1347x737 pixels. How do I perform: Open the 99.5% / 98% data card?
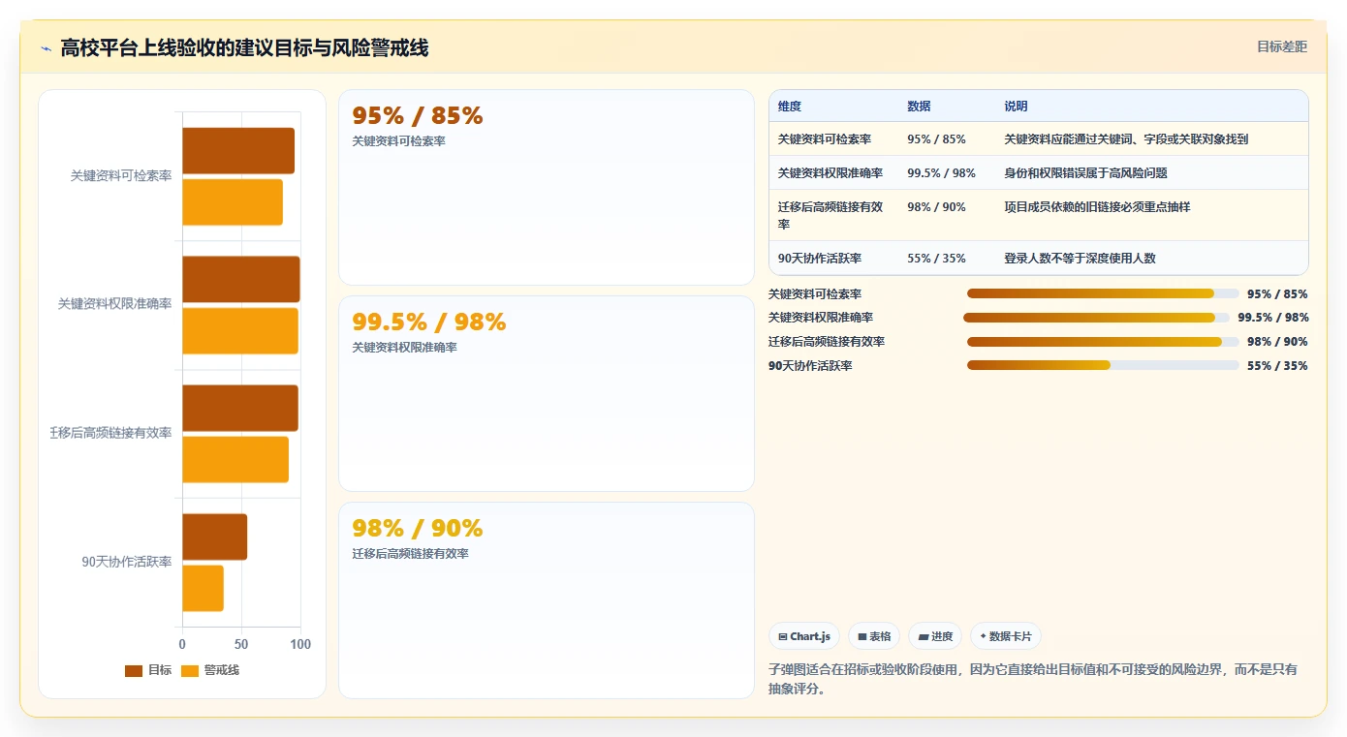coord(547,393)
